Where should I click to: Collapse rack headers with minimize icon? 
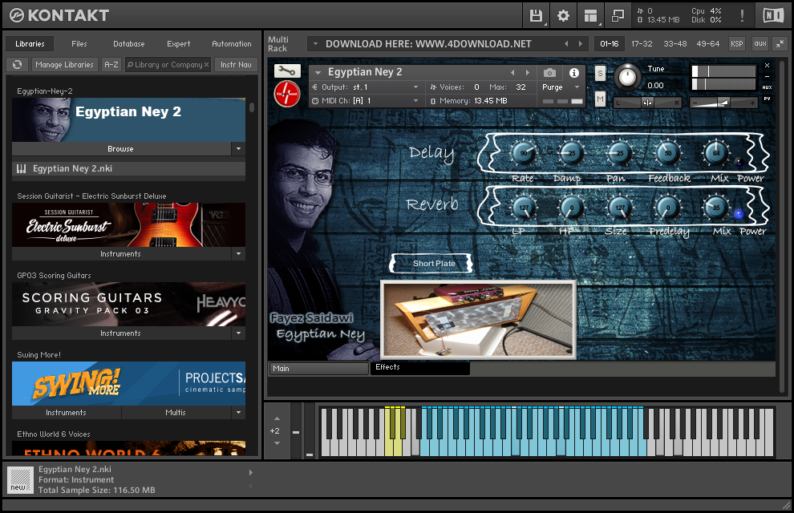780,44
